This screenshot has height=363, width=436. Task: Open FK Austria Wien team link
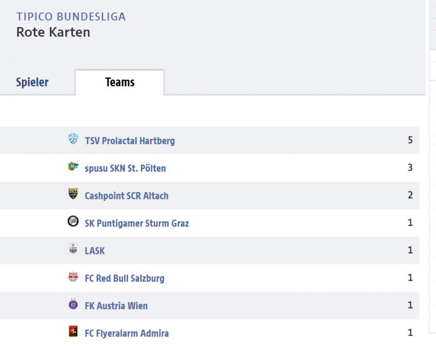click(116, 306)
